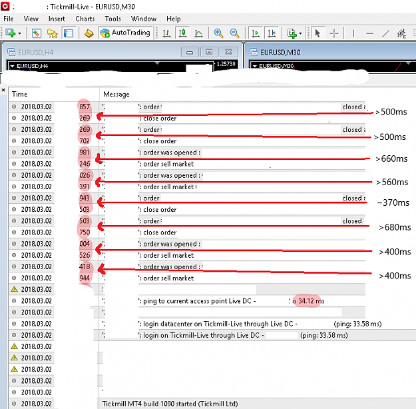The width and height of the screenshot is (416, 409).
Task: Open the Strategy Tester icon
Action: 89,33
